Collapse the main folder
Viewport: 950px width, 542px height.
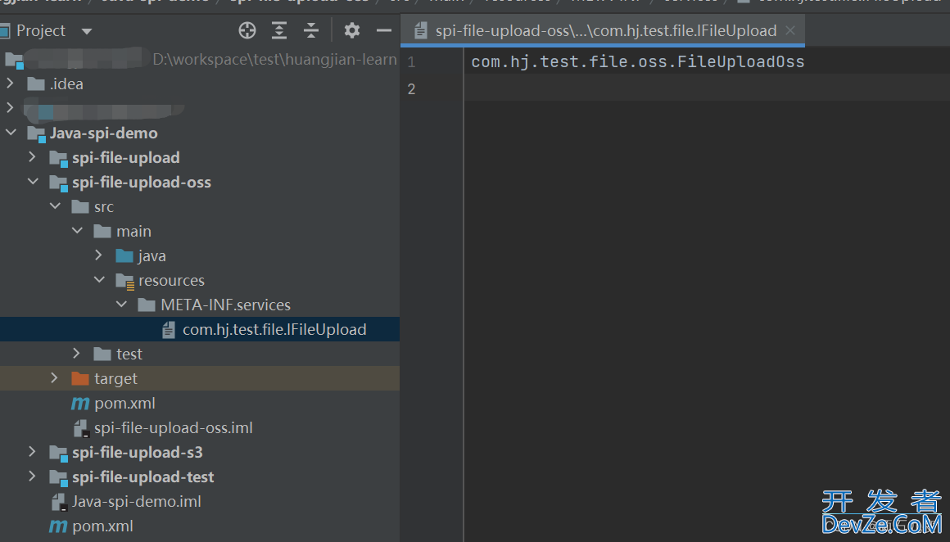click(x=78, y=231)
